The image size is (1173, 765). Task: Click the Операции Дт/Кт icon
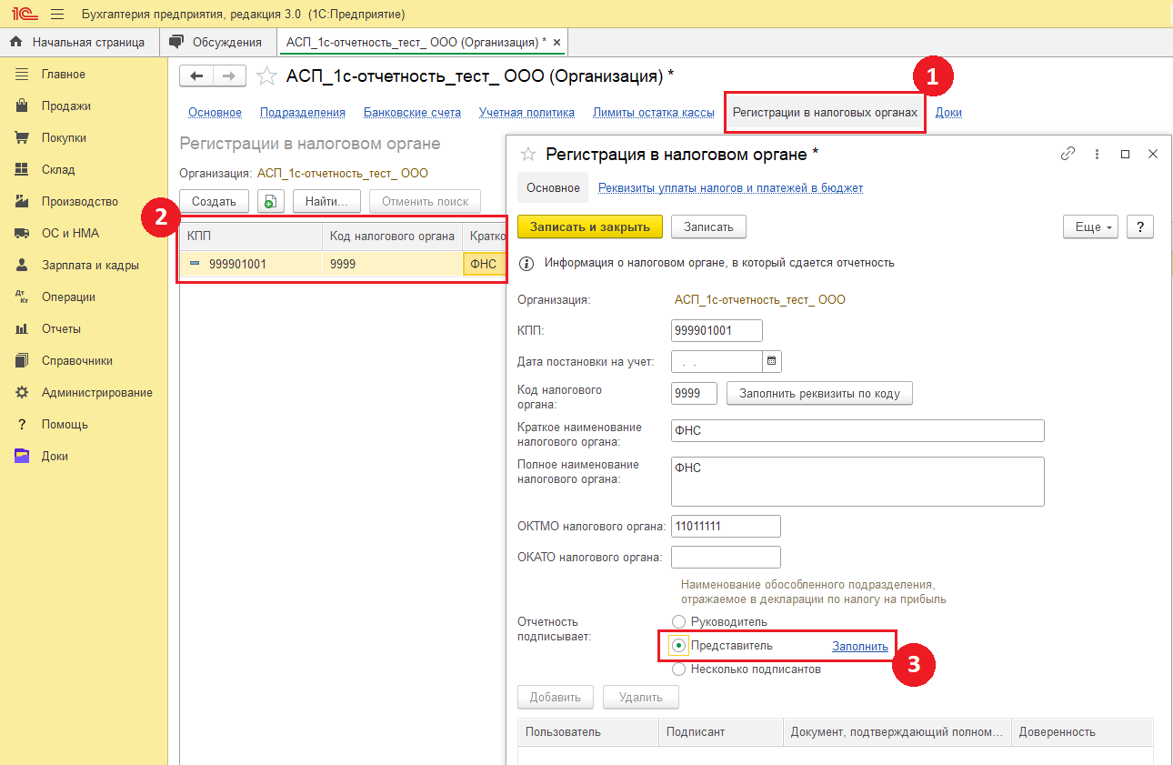(x=23, y=297)
